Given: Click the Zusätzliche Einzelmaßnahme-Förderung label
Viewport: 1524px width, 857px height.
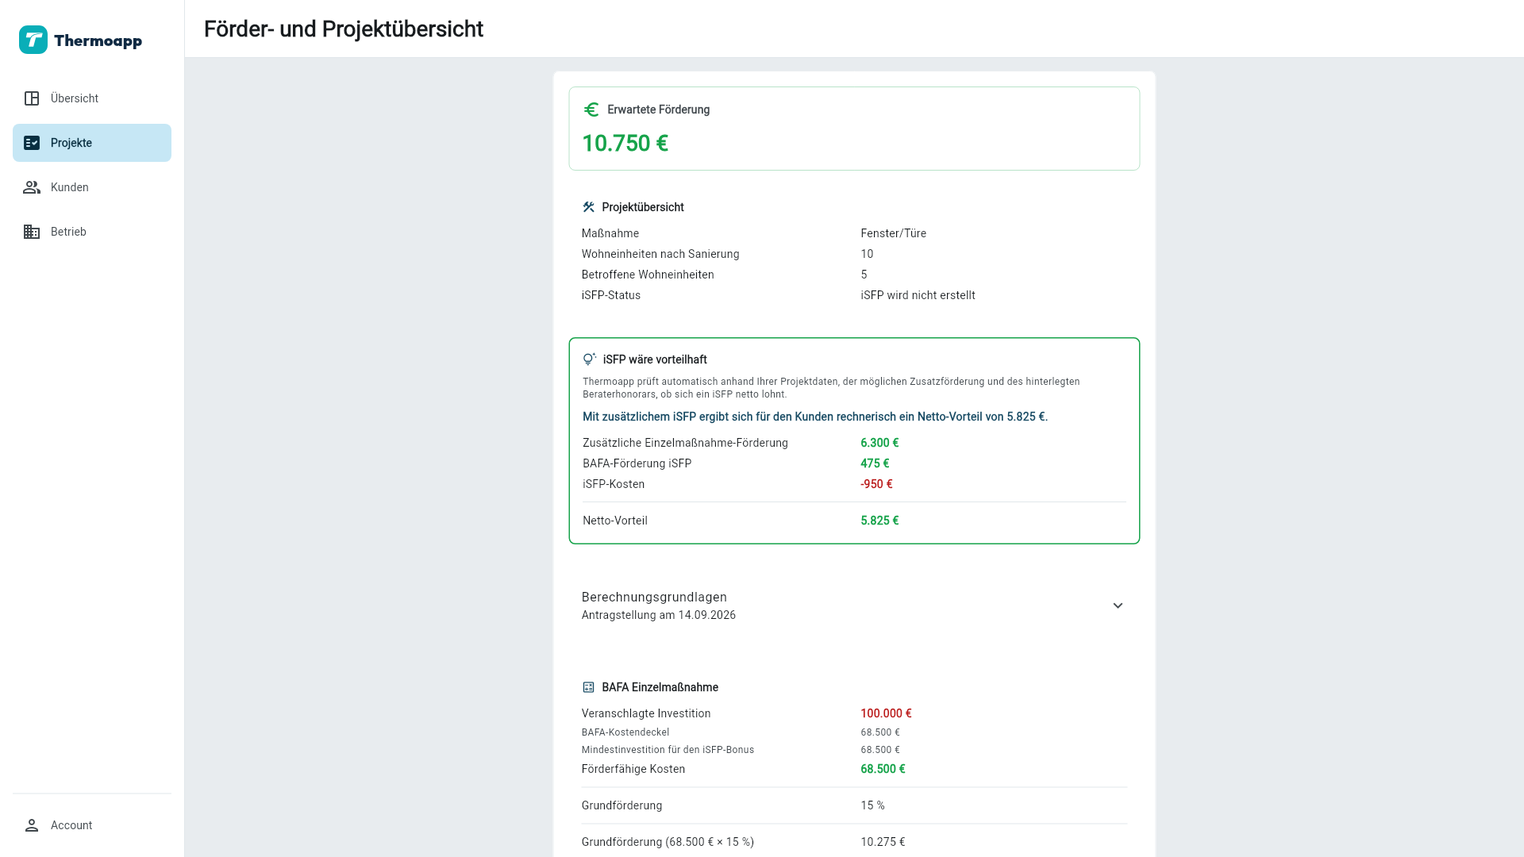Looking at the screenshot, I should tap(685, 443).
